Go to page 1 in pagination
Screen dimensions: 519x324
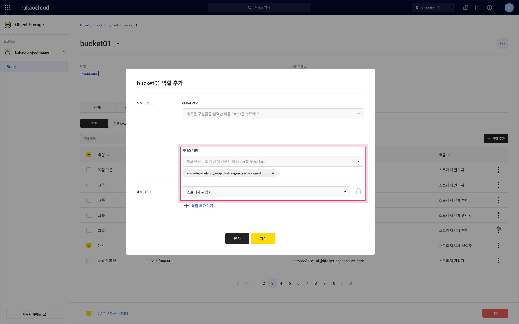[x=255, y=283]
